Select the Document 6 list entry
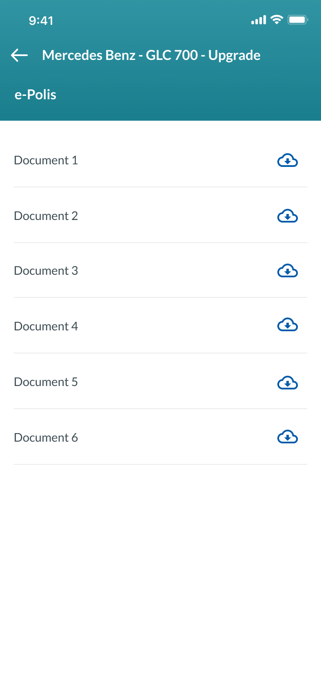This screenshot has height=695, width=321. pos(46,438)
